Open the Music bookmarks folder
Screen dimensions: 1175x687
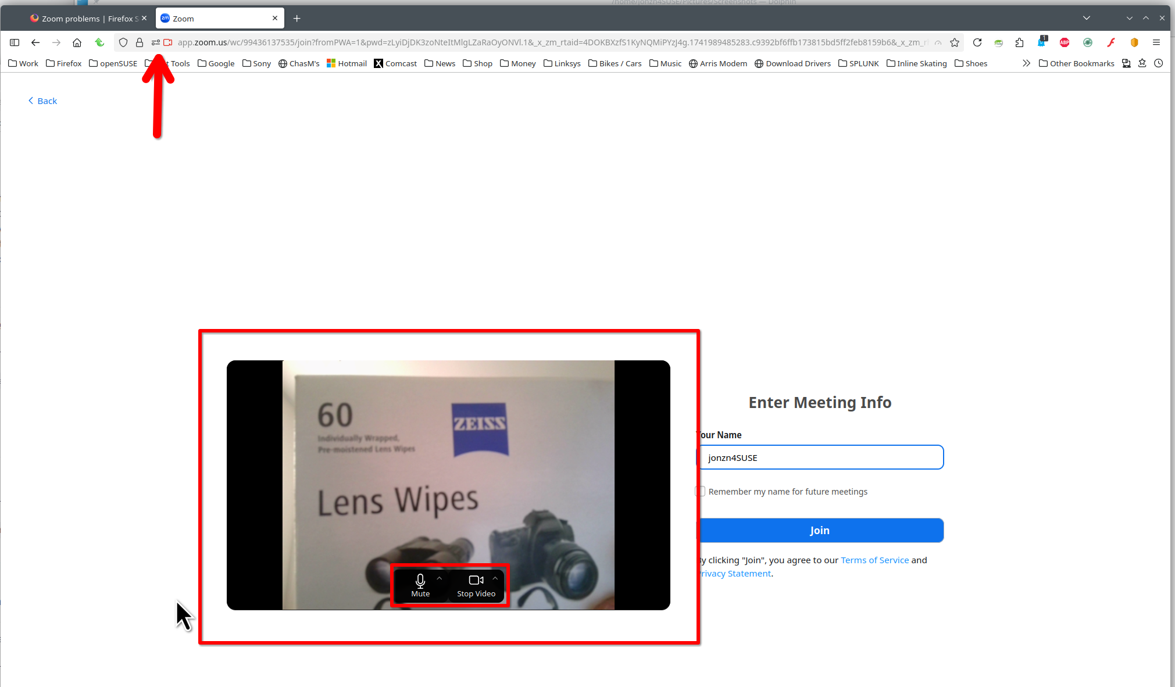[666, 63]
